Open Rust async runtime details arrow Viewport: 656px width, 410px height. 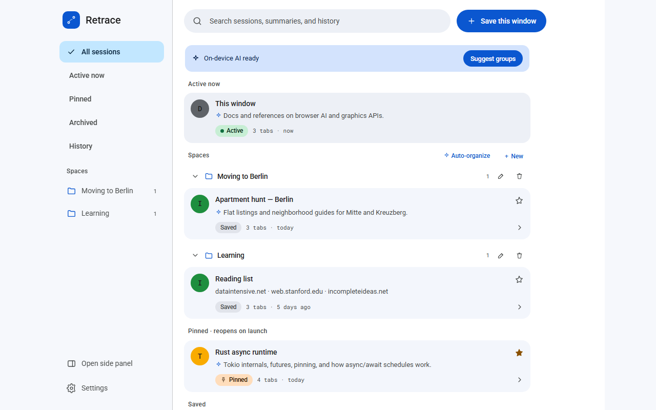pos(519,380)
